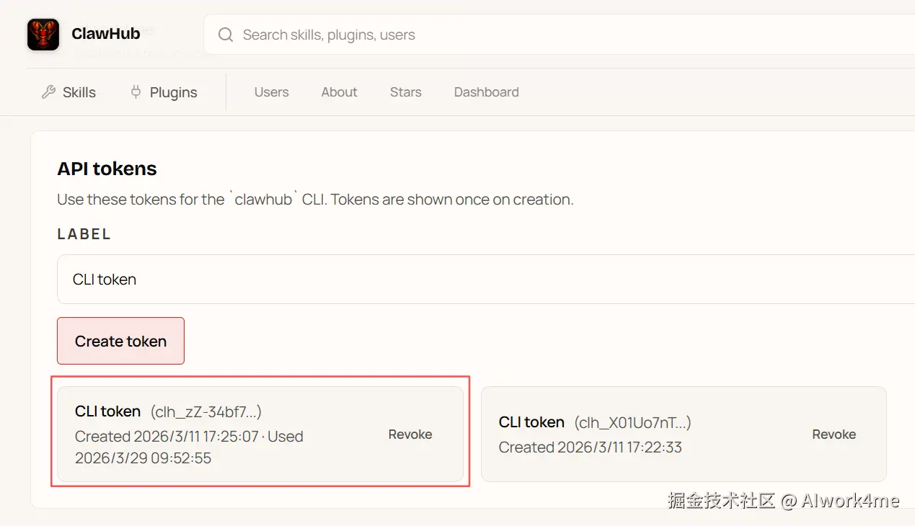
Task: Click the token ID text clh_X01Uo7nT
Action: click(632, 423)
